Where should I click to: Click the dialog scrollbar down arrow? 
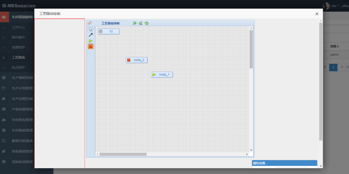[321, 166]
